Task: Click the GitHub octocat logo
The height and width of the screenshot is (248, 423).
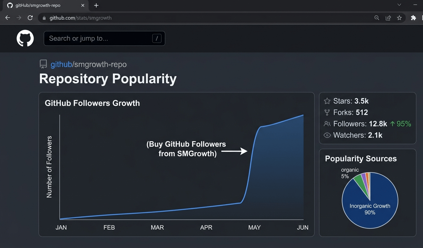Action: click(x=25, y=38)
